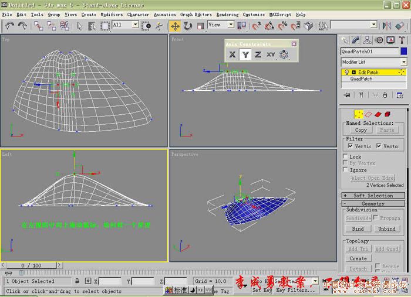
Task: Click the Percent Snap toggle icon
Action: click(x=282, y=26)
